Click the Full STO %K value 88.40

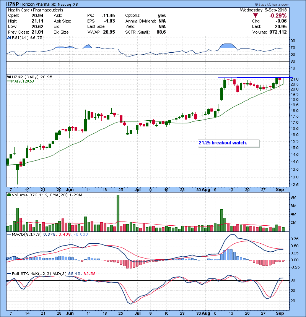point(74,274)
